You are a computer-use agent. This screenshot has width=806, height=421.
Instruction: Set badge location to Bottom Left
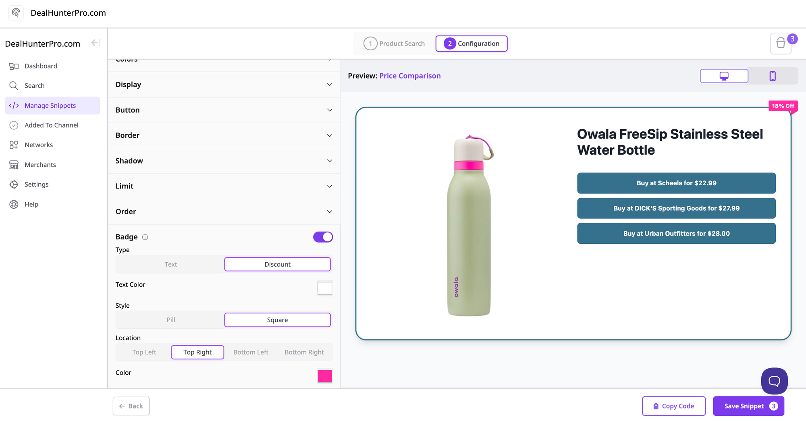click(x=251, y=352)
